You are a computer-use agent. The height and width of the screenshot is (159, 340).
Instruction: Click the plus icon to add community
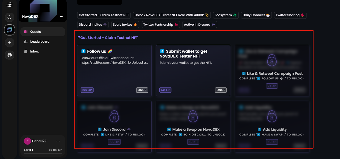tap(10, 43)
